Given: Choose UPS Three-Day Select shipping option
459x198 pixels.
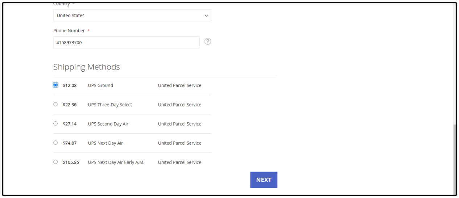Looking at the screenshot, I should point(55,104).
